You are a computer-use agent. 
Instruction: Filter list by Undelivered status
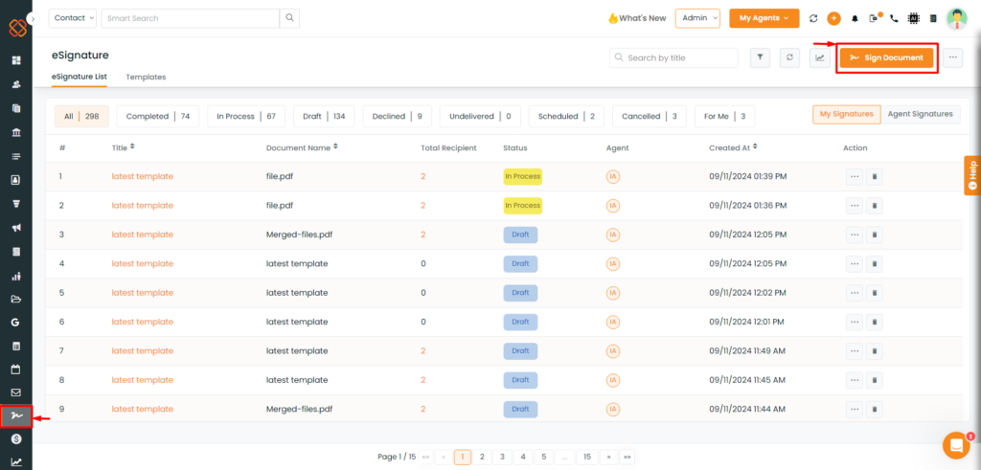coord(481,116)
